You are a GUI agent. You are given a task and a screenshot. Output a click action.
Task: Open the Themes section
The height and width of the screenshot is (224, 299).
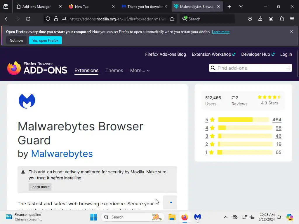114,71
